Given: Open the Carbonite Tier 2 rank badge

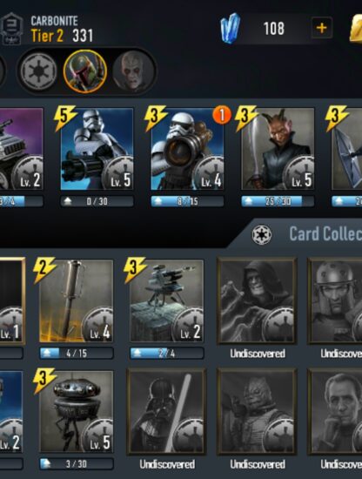Looking at the screenshot, I should pyautogui.click(x=11, y=29).
